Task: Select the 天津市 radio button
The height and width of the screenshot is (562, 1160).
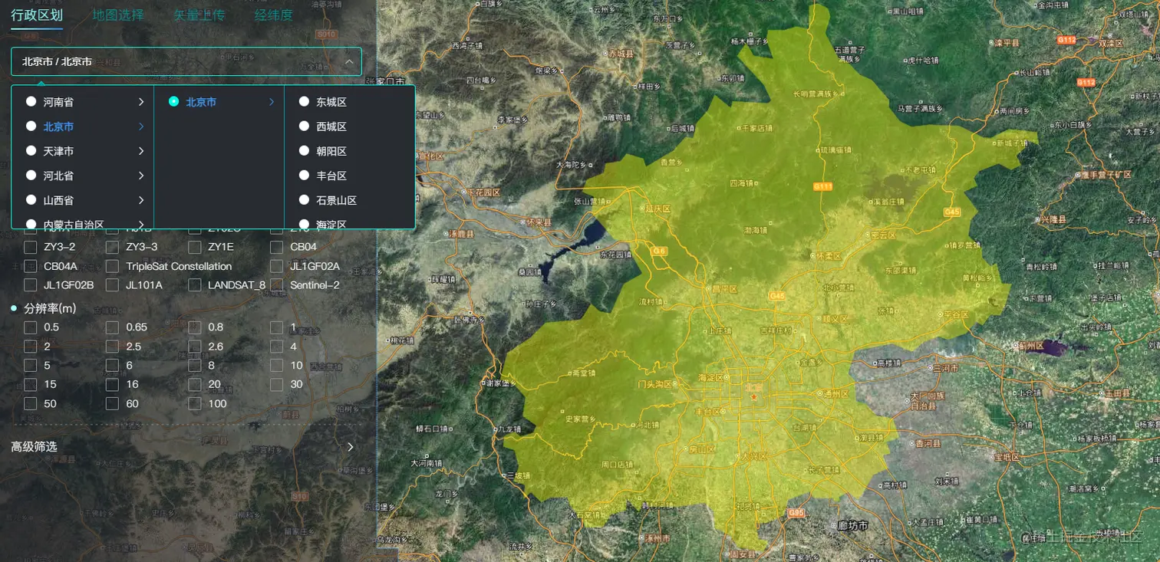Action: (x=31, y=151)
